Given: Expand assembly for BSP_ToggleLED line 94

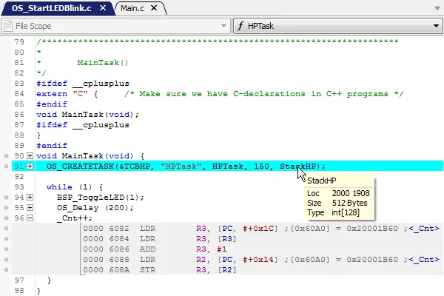Looking at the screenshot, I should click(30, 198).
